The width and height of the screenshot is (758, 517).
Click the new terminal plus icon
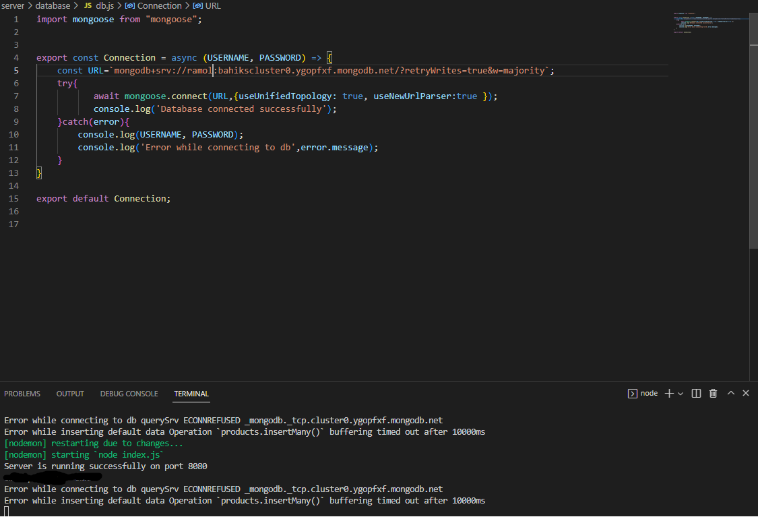(669, 393)
